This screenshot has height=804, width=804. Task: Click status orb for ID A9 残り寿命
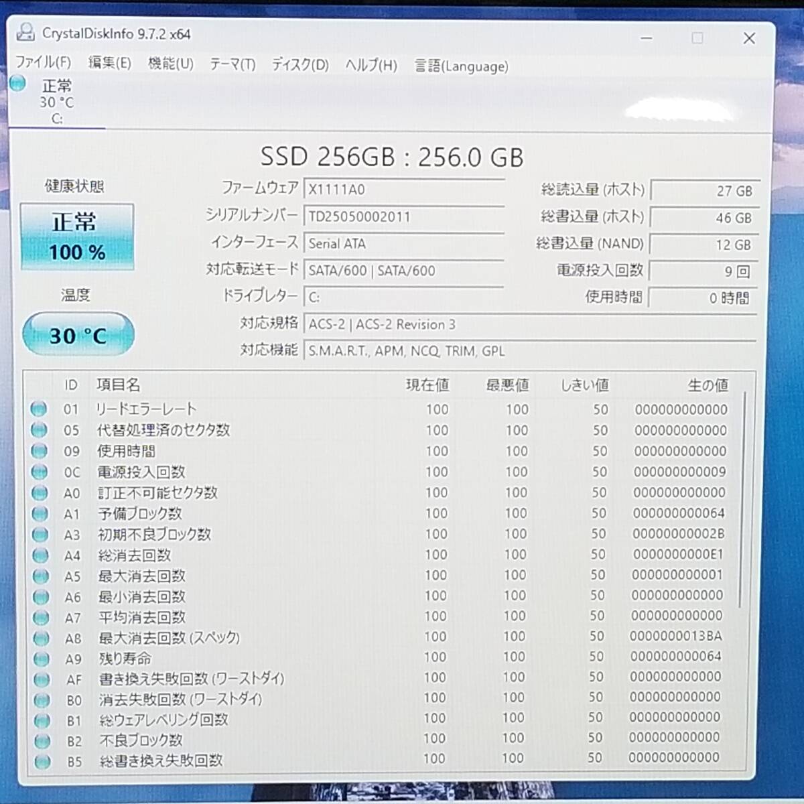[42, 659]
